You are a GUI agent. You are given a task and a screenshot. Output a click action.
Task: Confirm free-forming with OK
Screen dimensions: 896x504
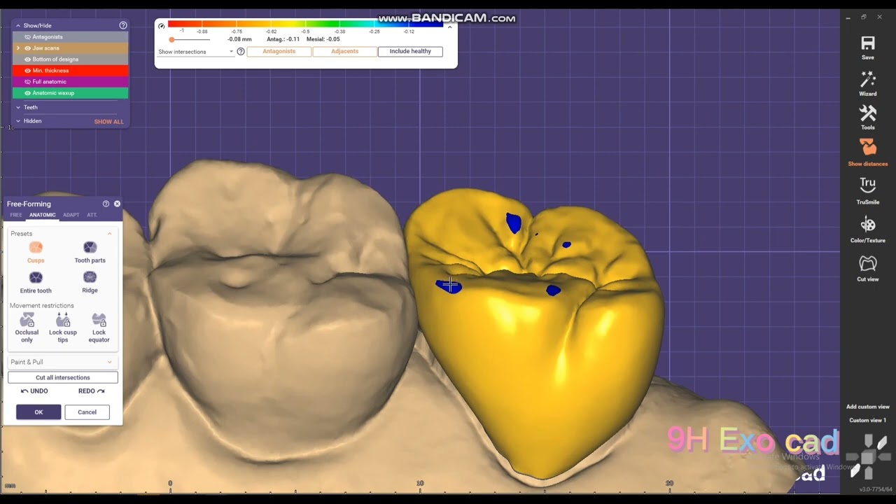38,412
